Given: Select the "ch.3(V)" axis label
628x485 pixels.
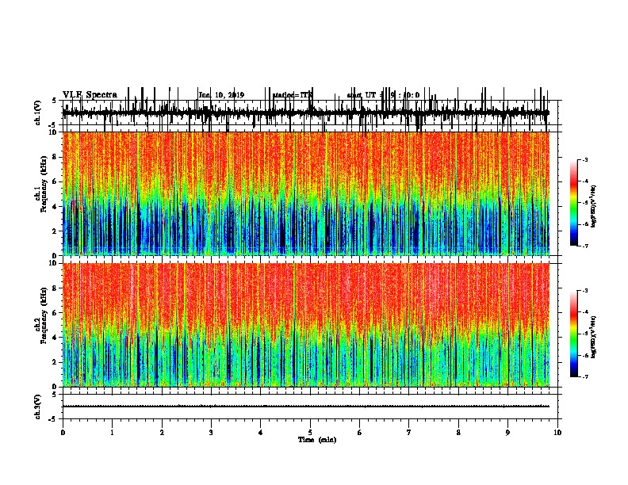Looking at the screenshot, I should click(x=37, y=407).
